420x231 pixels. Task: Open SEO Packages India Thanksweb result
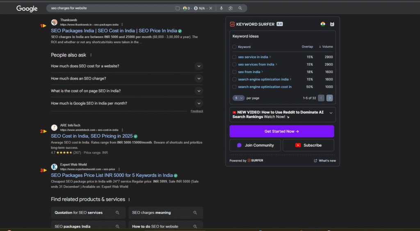coord(114,31)
